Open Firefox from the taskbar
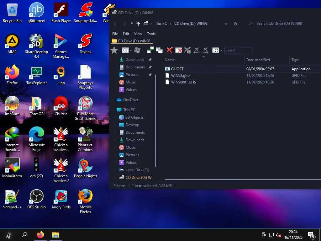Screen dimensions: 321x241 [40, 235]
